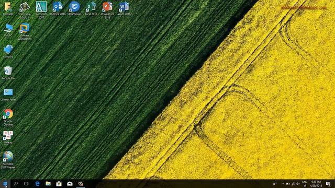
Task: Select PowerPoint 2016 desktop shortcut
Action: (x=107, y=10)
